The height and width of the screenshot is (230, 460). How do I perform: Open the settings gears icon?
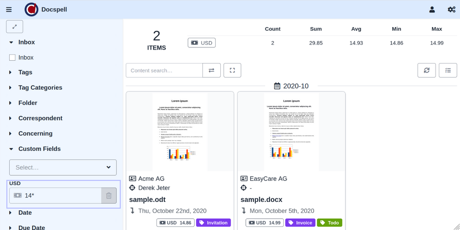(x=451, y=9)
